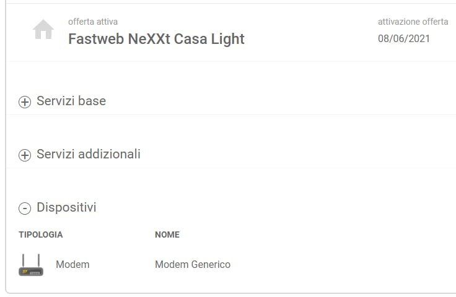The height and width of the screenshot is (297, 456).
Task: Click the offerta attiva label
Action: coord(93,22)
